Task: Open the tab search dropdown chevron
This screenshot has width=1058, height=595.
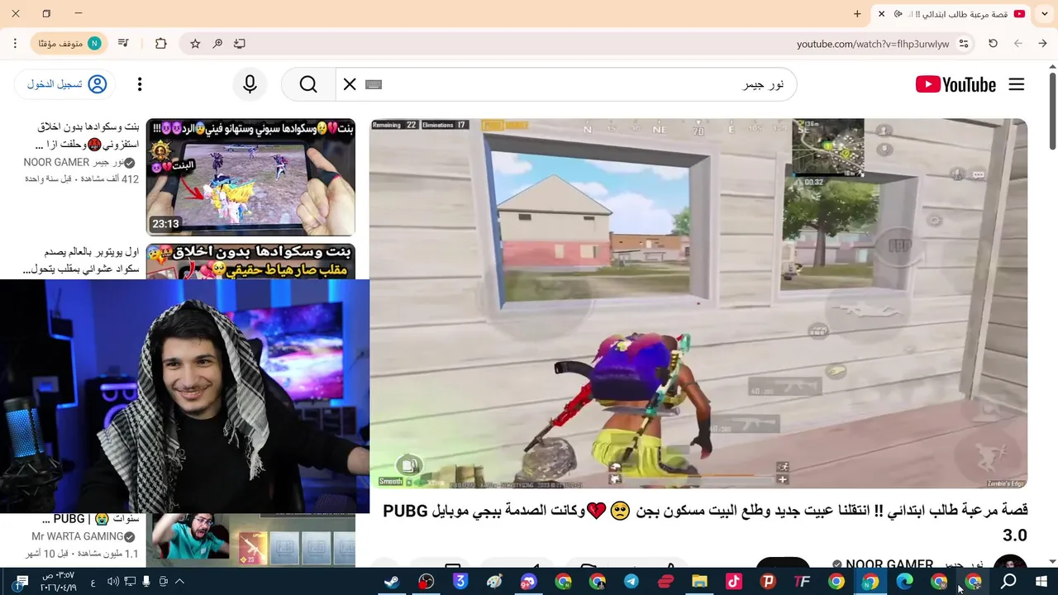Action: 1044,14
